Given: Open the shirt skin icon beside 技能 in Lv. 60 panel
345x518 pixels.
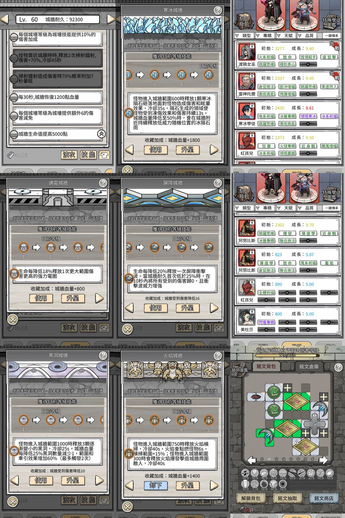Looking at the screenshot, I should pyautogui.click(x=104, y=155).
